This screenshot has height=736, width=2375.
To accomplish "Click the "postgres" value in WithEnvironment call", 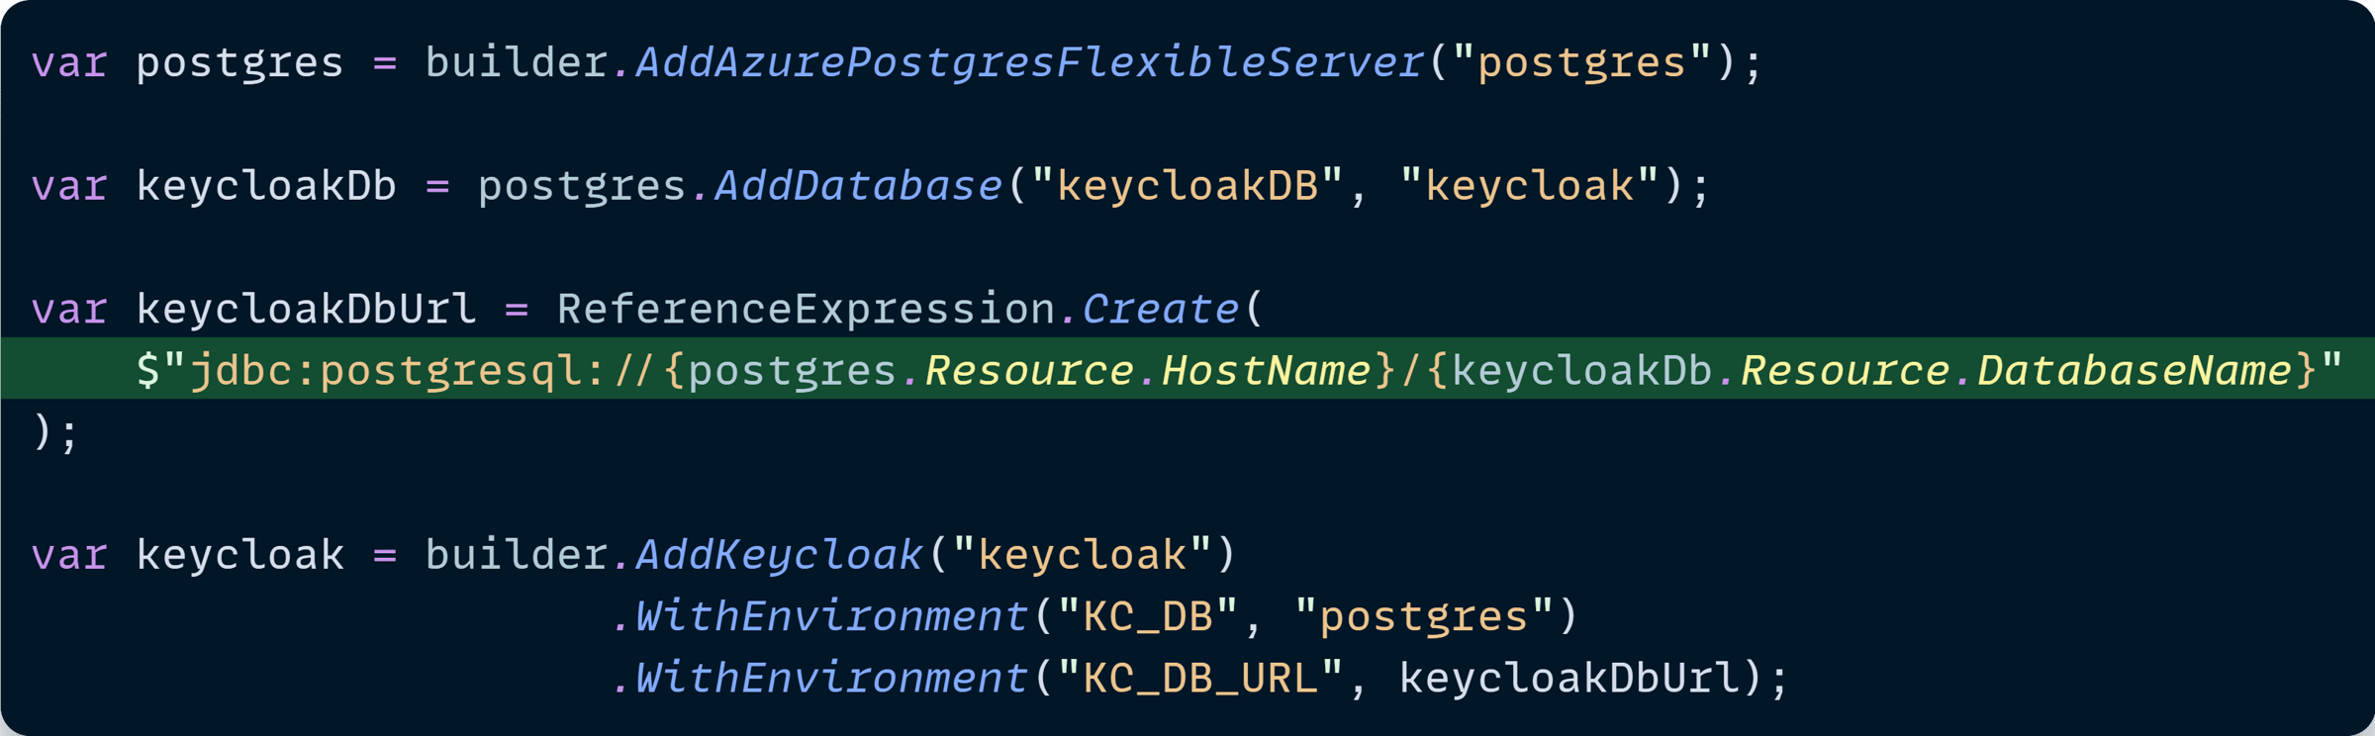I will coord(1423,617).
